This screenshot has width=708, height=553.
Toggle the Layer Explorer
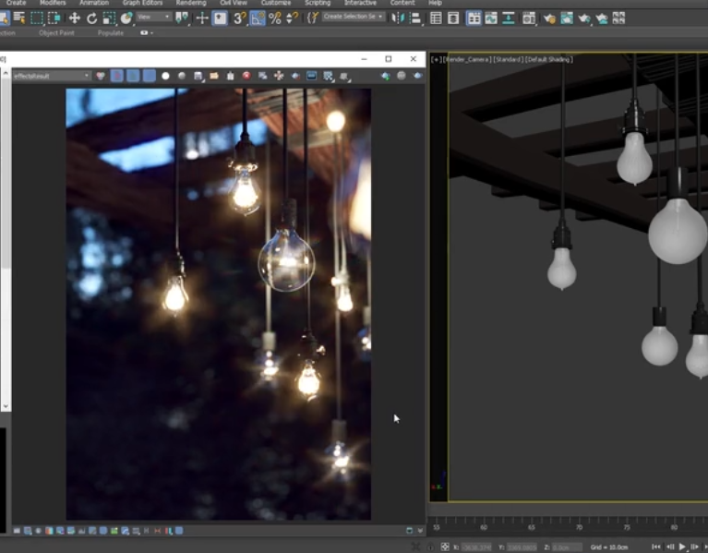(x=453, y=18)
